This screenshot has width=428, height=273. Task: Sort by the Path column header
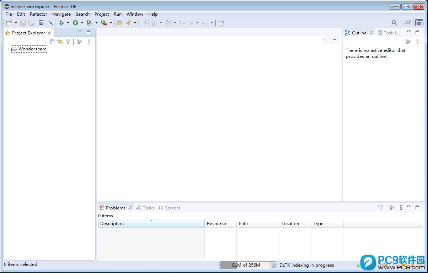tap(258, 223)
